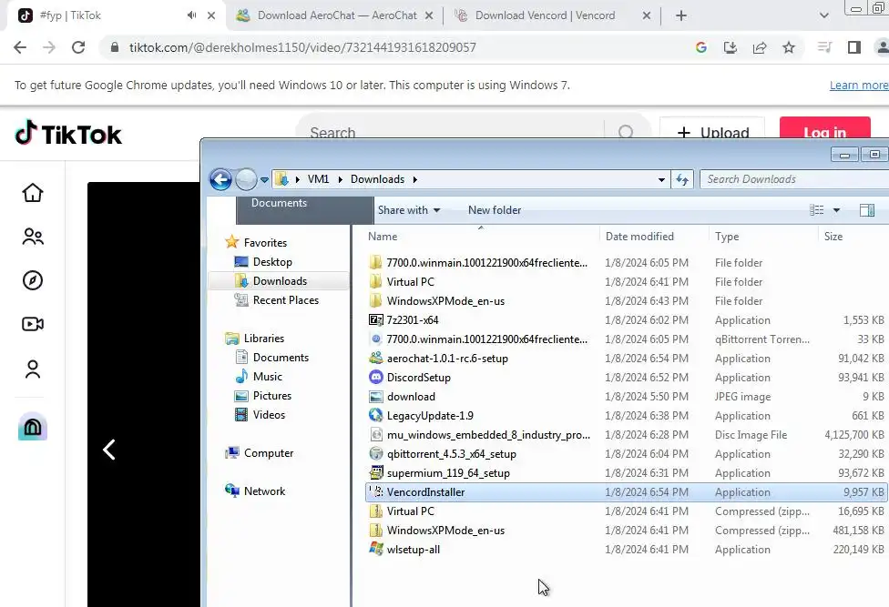Select Network in navigation pane
This screenshot has width=889, height=607.
tap(264, 491)
